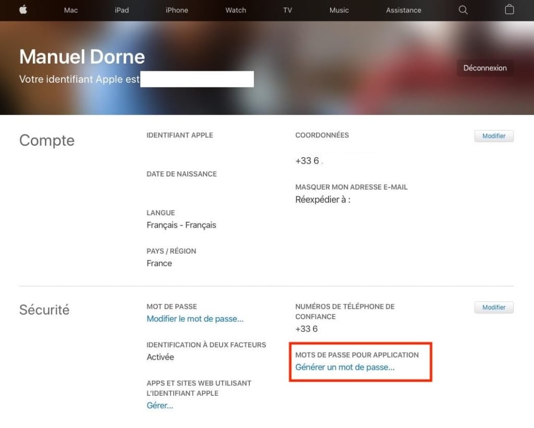Click the +33 6 number under Coordonnées
This screenshot has width=534, height=428.
tap(307, 161)
